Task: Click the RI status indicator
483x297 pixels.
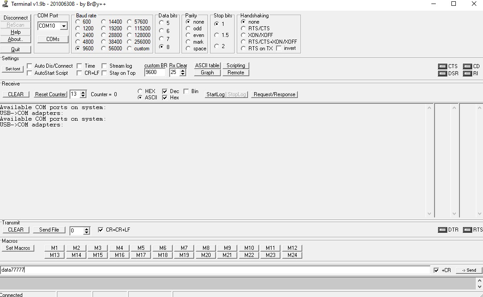Action: pos(467,73)
